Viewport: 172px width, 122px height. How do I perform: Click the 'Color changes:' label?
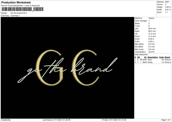[x=141, y=21]
